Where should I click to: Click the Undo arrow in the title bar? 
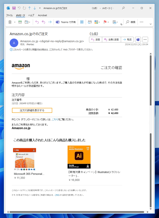pyautogui.click(x=19, y=8)
